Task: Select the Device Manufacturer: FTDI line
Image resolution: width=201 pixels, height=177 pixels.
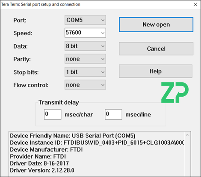Action: tap(46, 150)
